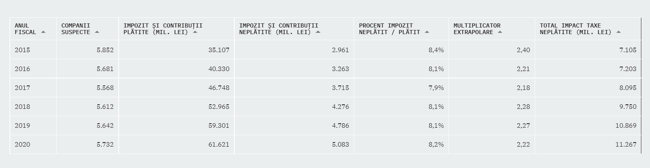Click the sort arrow beside Companii Suspecte
This screenshot has height=168, width=650.
click(97, 32)
